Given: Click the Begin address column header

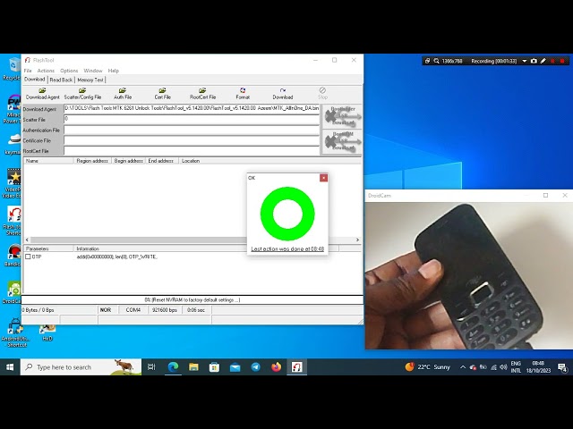Looking at the screenshot, I should point(128,161).
